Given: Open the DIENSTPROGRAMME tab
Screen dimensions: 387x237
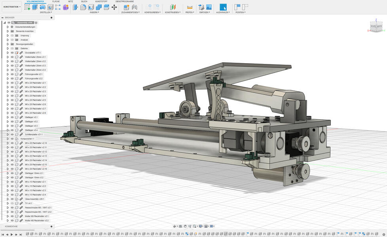Looking at the screenshot, I should point(125,2).
